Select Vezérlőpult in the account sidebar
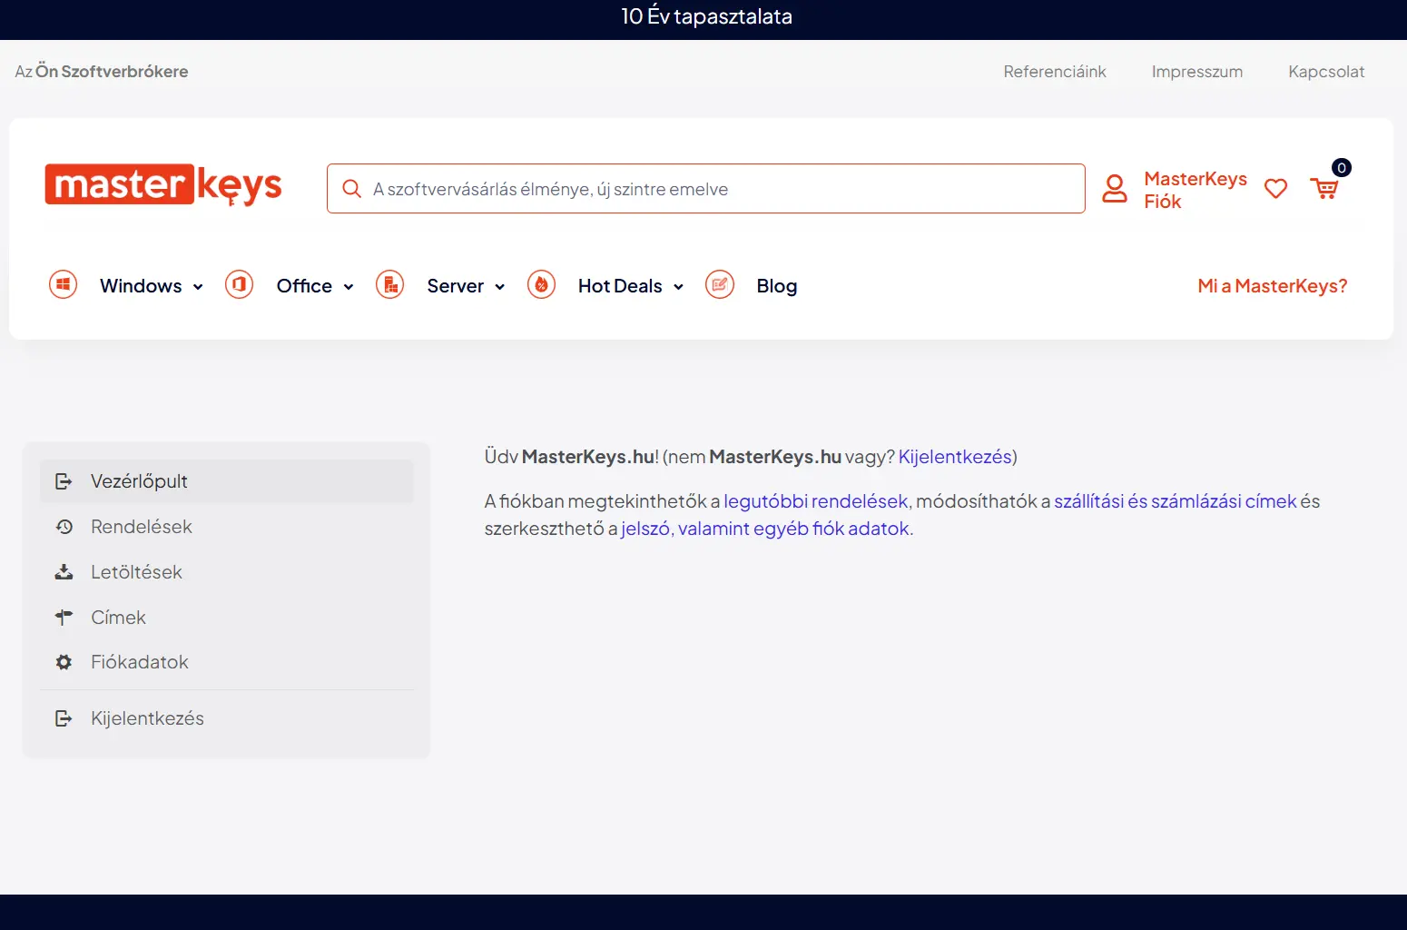The image size is (1407, 930). pyautogui.click(x=227, y=481)
